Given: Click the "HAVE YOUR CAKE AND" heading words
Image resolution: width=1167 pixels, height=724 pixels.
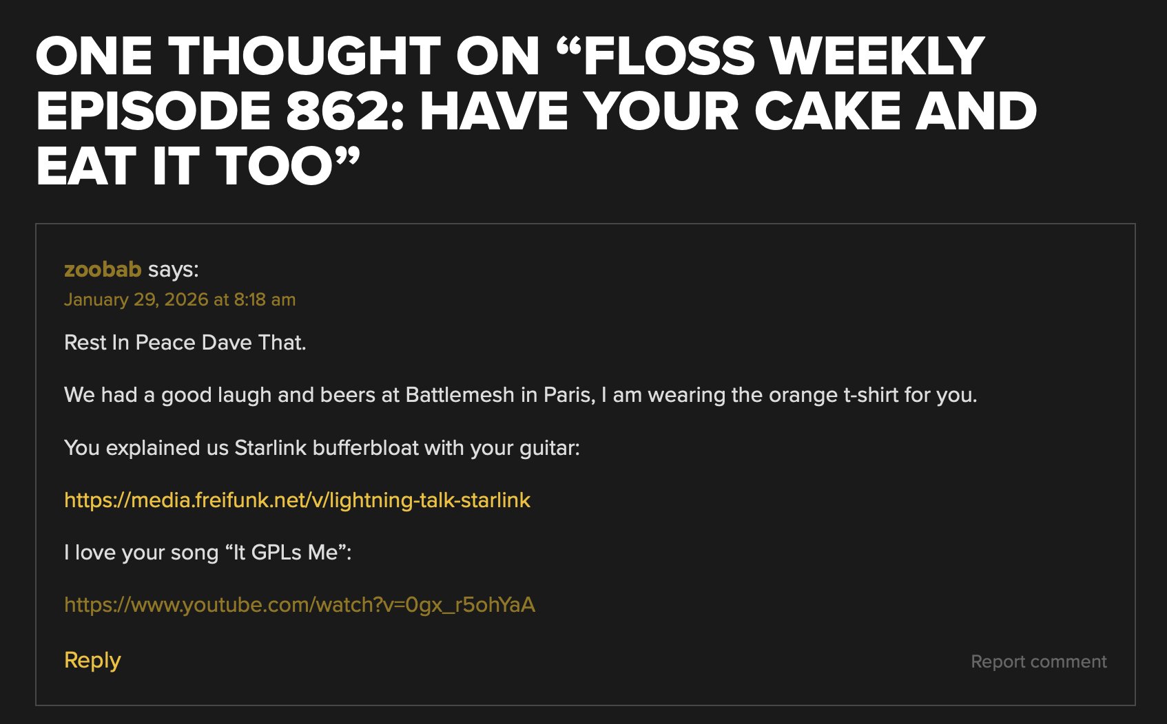Looking at the screenshot, I should point(728,111).
